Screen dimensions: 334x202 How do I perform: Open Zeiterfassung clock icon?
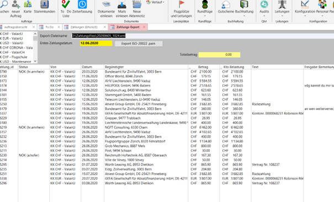click(82, 7)
